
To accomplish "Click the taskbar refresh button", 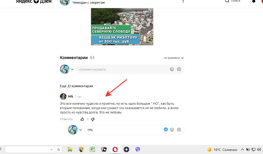I will coord(59,150).
